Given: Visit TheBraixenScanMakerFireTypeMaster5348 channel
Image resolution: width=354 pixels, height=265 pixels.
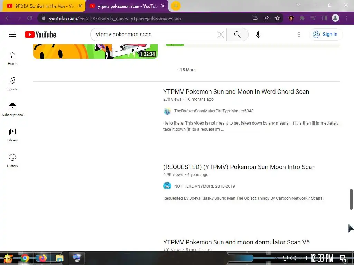Looking at the screenshot, I should point(214,111).
